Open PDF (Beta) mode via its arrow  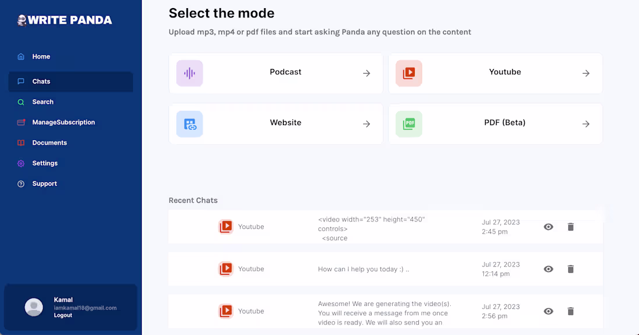point(586,123)
